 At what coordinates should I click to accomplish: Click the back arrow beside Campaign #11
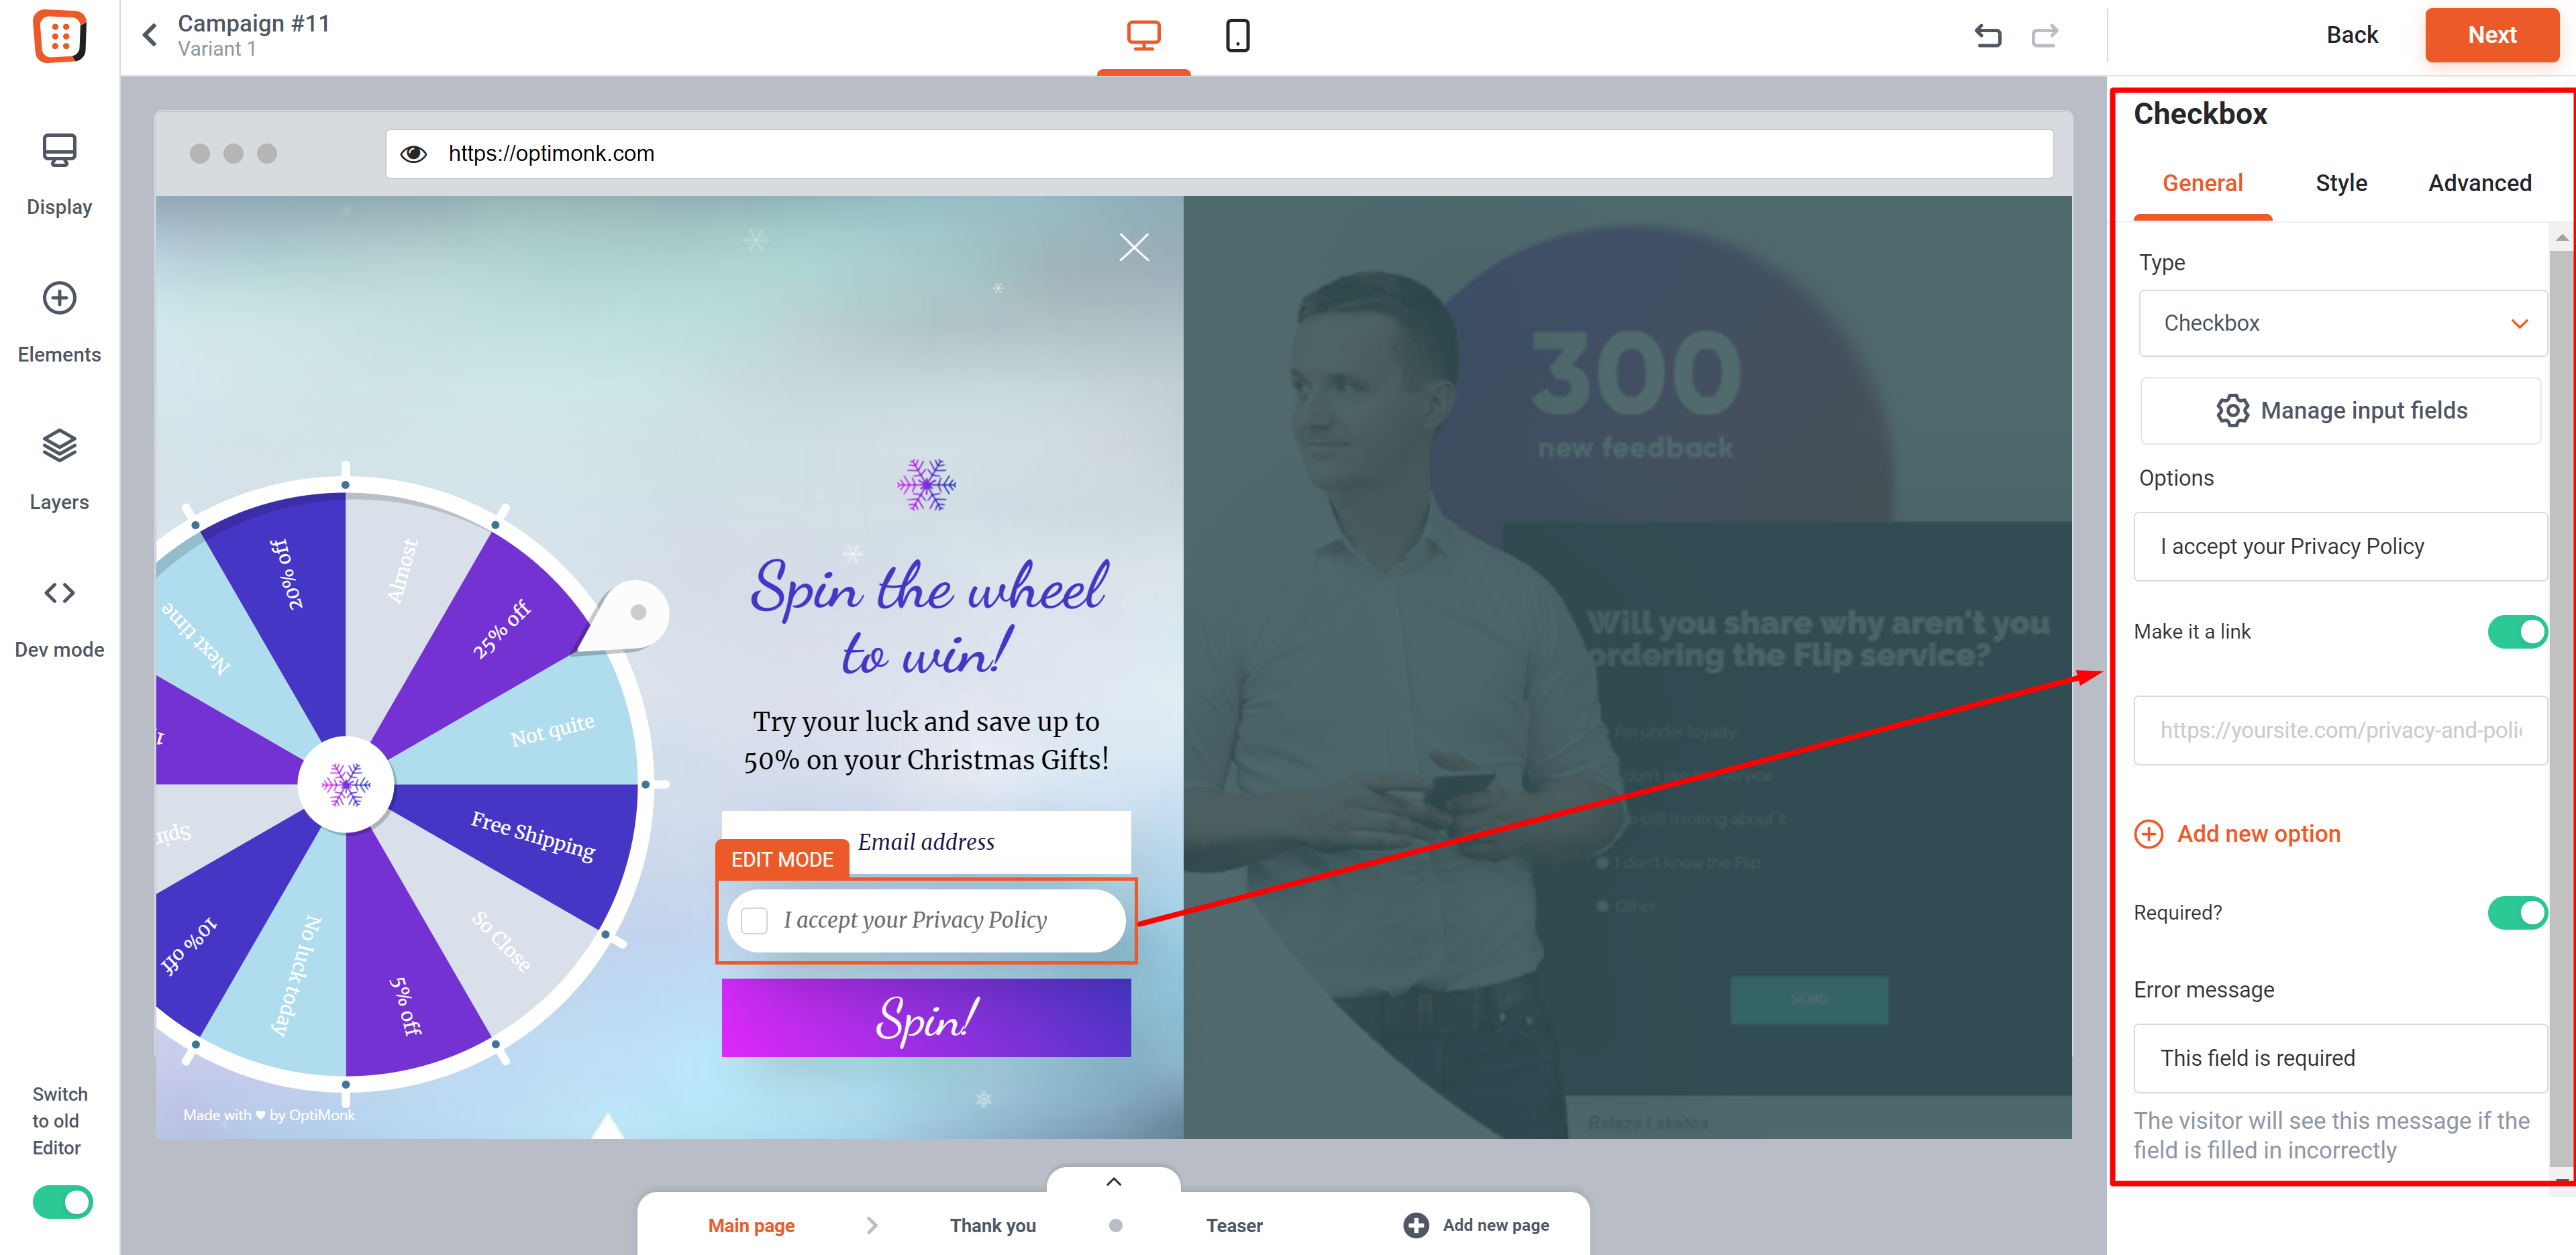(150, 36)
